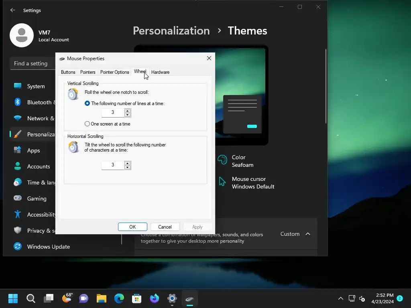
Task: Click the Find a setting search box
Action: coord(33,64)
